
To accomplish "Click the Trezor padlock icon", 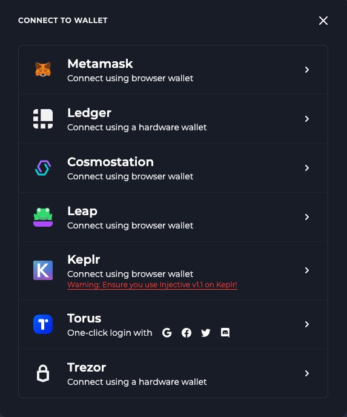I will [43, 373].
